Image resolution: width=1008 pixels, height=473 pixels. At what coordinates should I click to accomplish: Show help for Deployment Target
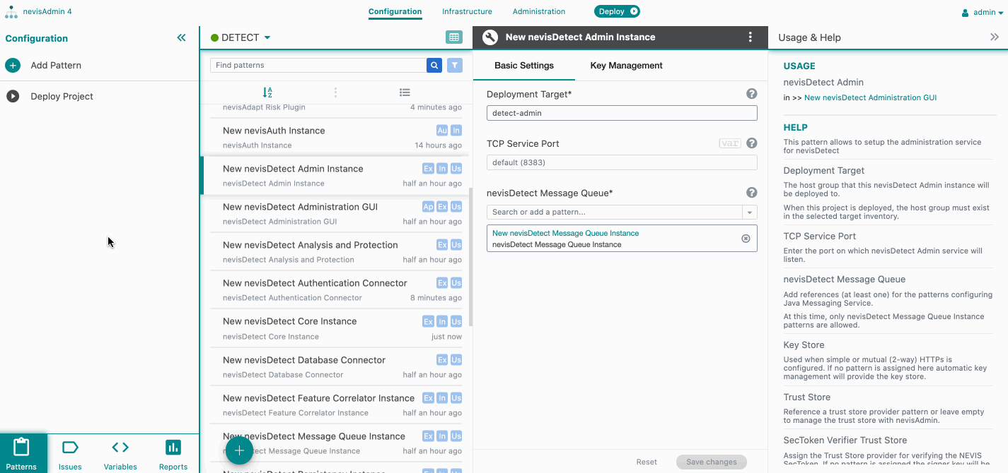click(x=752, y=94)
